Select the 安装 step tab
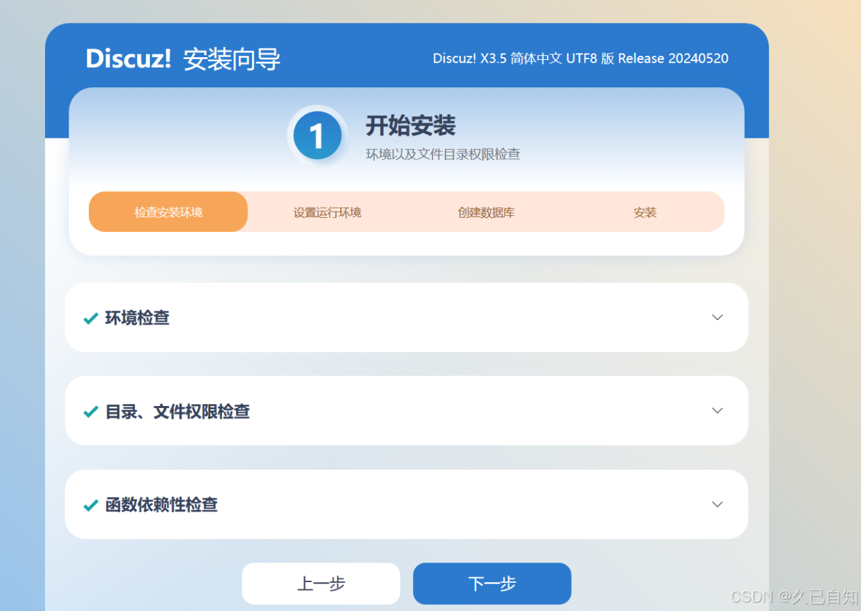The width and height of the screenshot is (861, 611). tap(644, 212)
